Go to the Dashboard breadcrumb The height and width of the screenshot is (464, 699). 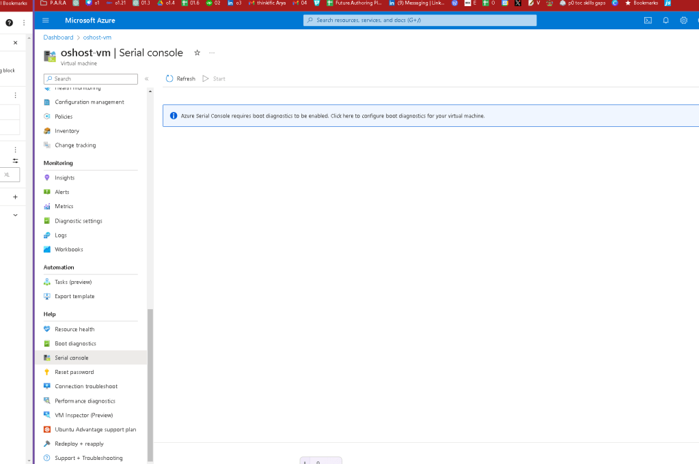click(x=58, y=38)
